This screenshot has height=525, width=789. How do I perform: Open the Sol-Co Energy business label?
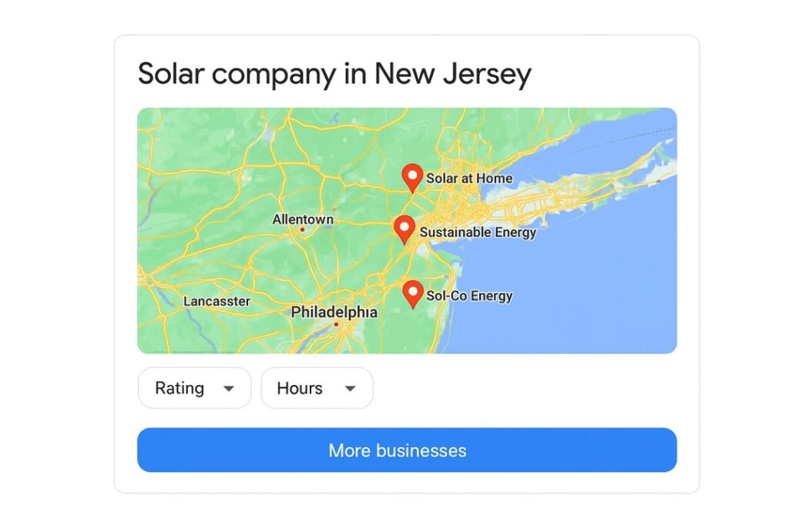[x=469, y=296]
